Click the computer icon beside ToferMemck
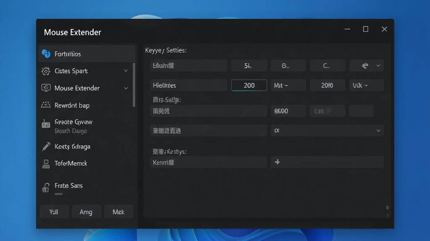The image size is (430, 241). [46, 164]
